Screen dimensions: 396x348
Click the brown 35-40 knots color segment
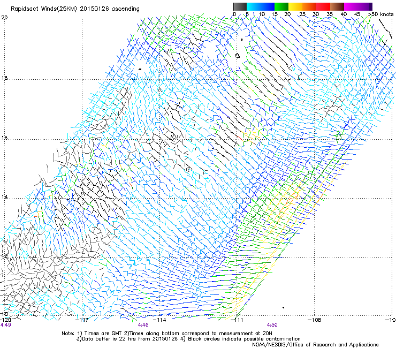coord(337,6)
